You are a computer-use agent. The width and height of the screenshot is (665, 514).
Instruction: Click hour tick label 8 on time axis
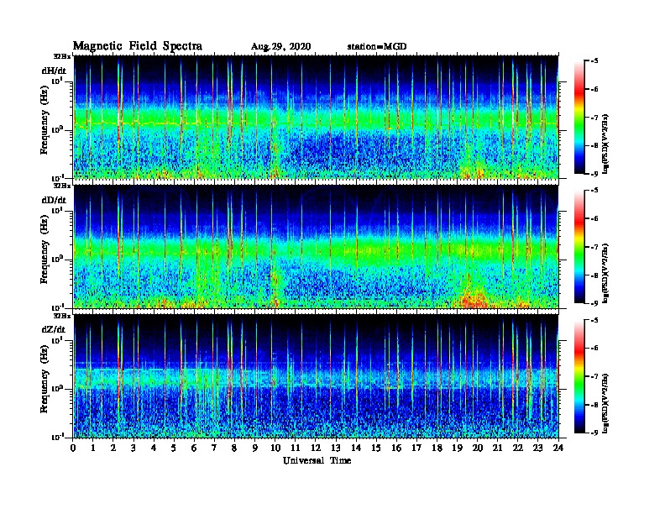coord(234,448)
